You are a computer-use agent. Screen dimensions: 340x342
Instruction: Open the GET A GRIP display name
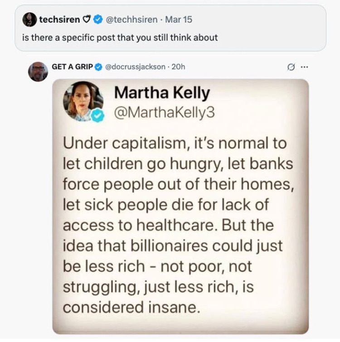[x=72, y=67]
